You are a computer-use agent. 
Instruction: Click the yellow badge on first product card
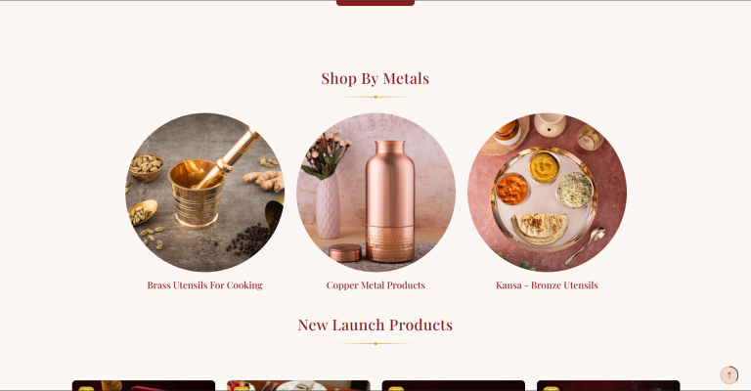pos(86,389)
